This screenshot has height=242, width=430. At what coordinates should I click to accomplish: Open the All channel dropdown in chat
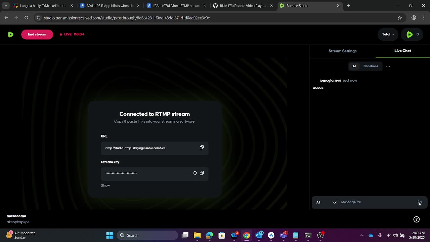click(x=326, y=202)
